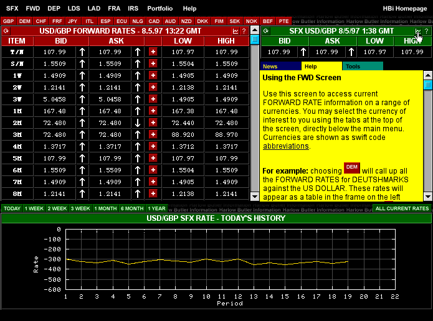Viewport: 433px width, 321px height.
Task: Go to the HBi Homepage link
Action: click(x=405, y=9)
